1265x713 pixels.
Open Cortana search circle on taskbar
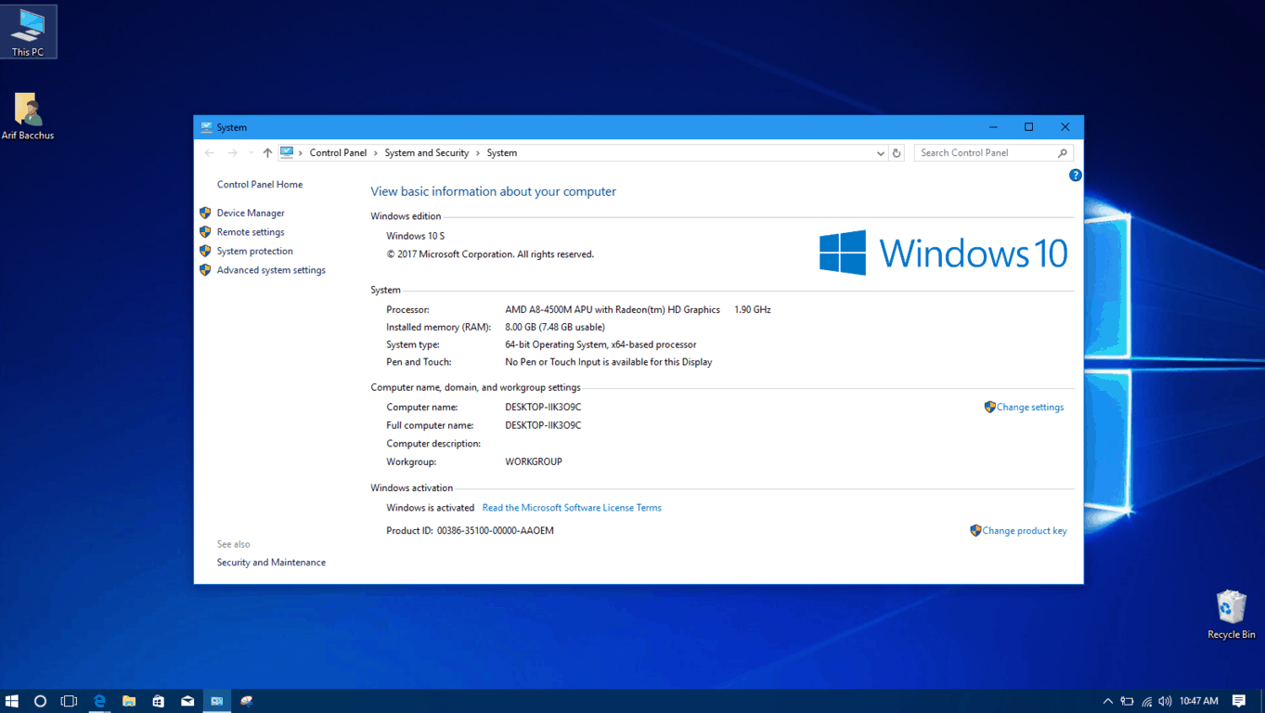coord(40,701)
